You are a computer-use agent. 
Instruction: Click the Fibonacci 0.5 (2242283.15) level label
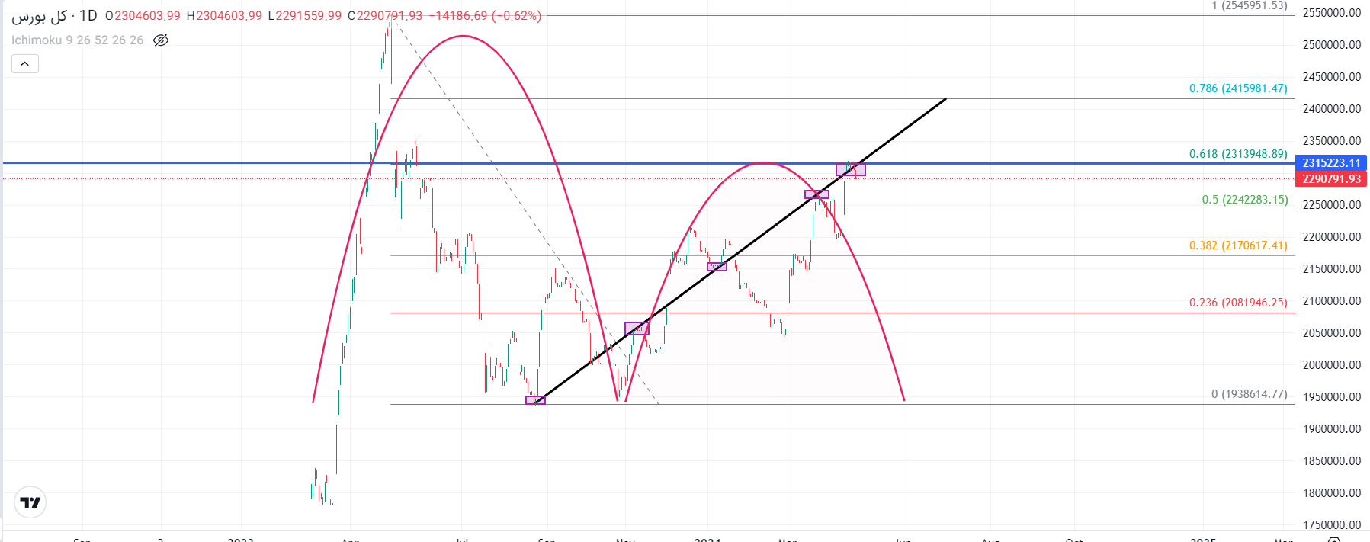[1245, 200]
